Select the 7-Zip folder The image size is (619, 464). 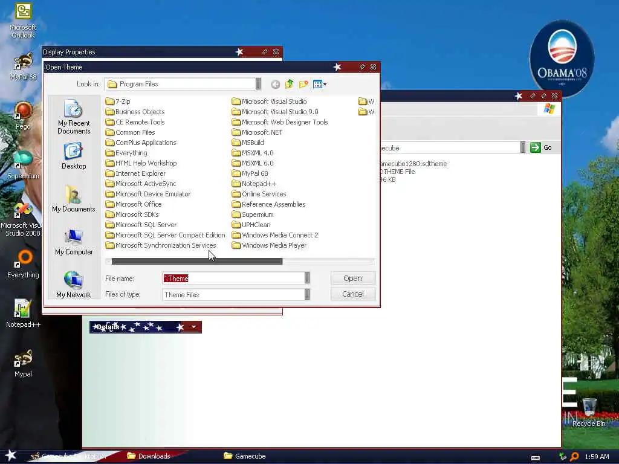point(118,101)
